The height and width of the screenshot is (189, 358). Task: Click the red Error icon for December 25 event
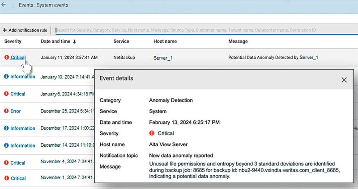pyautogui.click(x=6, y=111)
